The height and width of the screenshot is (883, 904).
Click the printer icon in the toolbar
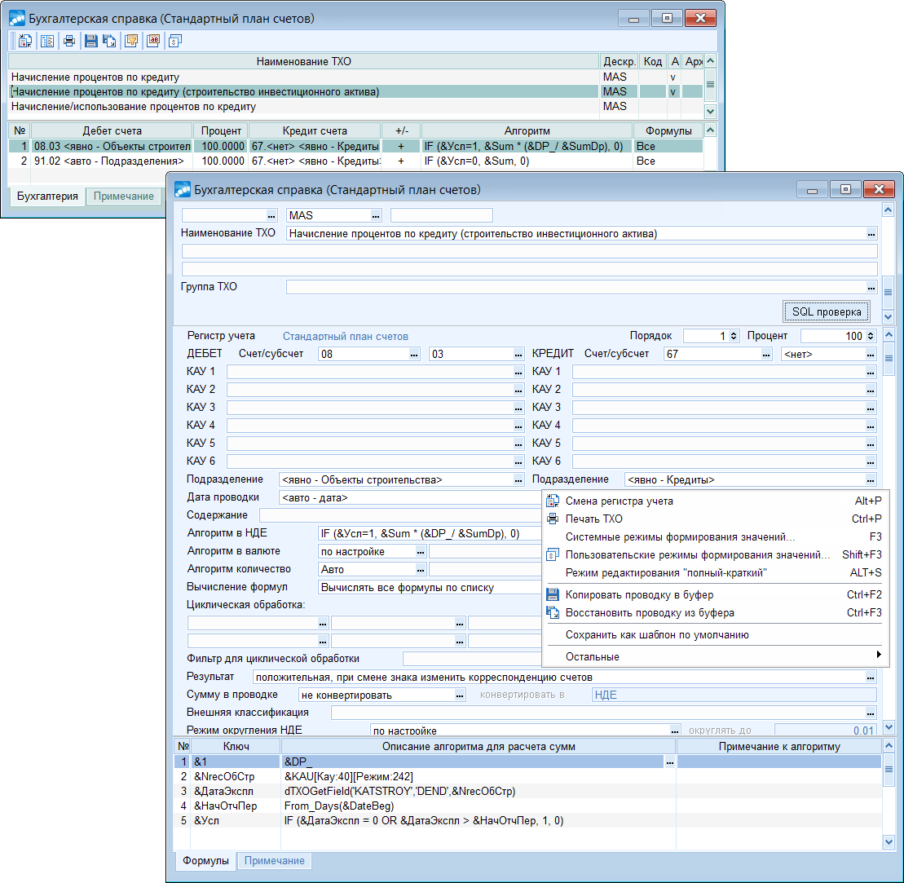69,41
